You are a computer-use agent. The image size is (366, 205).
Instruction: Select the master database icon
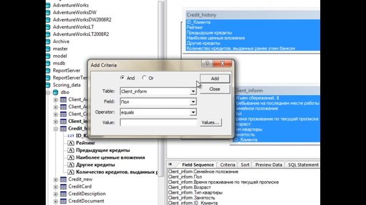[48, 49]
